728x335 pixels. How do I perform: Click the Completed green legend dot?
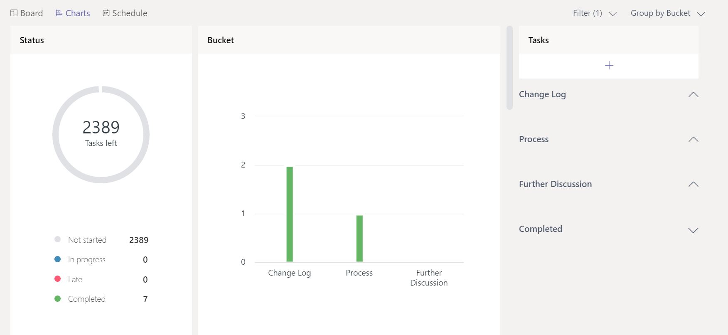(x=58, y=299)
